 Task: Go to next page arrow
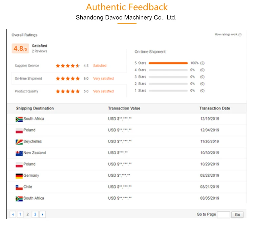tap(42, 214)
